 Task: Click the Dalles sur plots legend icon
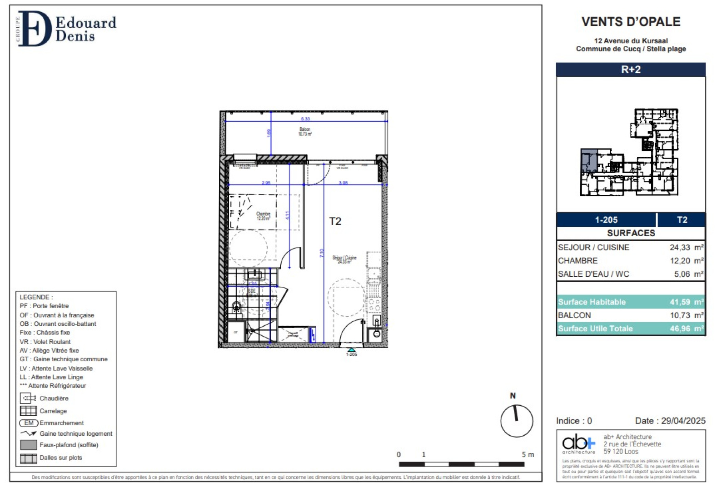pos(28,458)
